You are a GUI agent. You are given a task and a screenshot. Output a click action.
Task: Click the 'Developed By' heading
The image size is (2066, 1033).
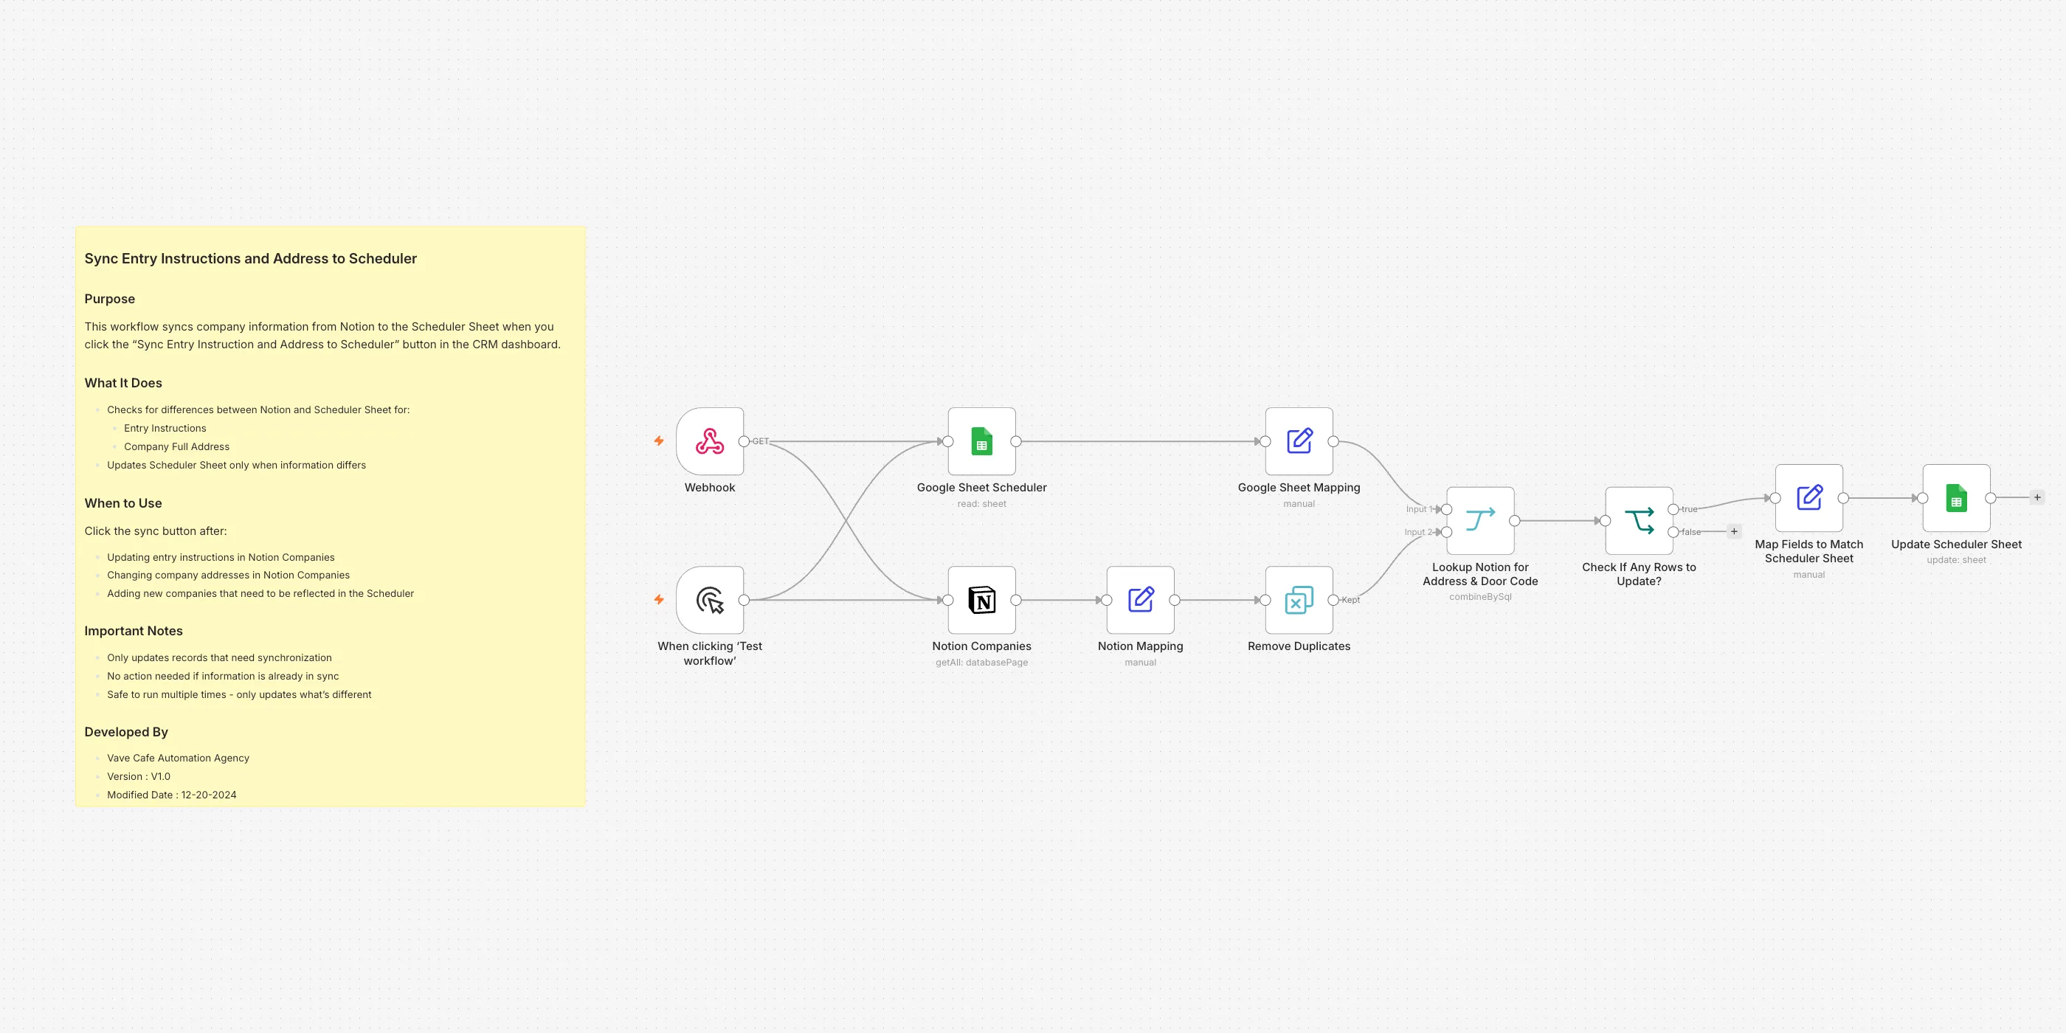[126, 732]
